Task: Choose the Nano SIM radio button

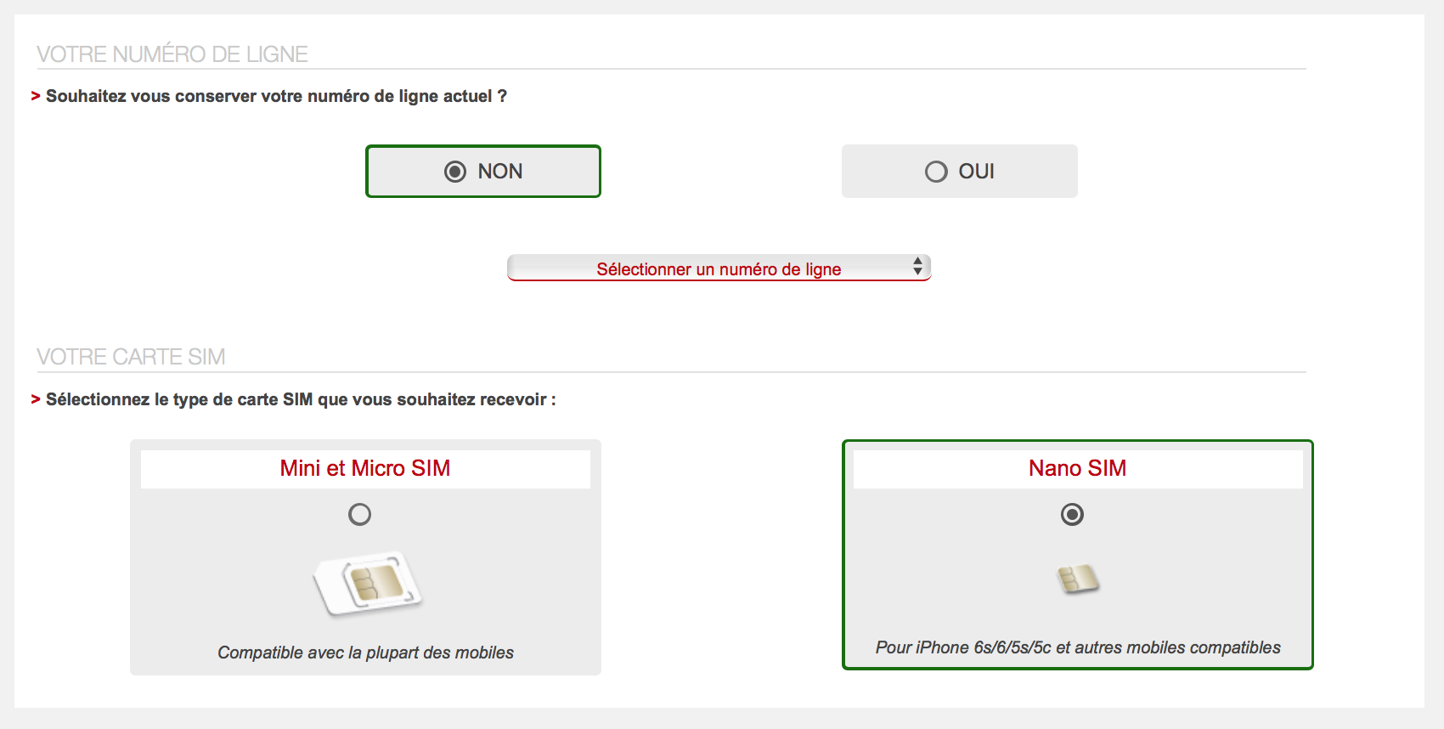Action: pyautogui.click(x=1072, y=514)
